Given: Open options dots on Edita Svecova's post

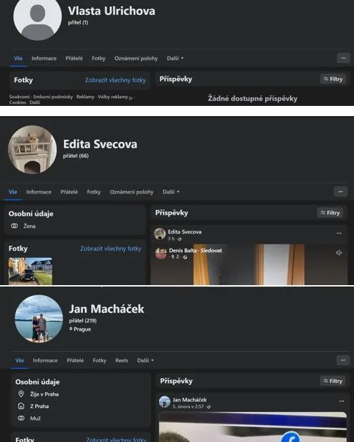Looking at the screenshot, I should coord(339,233).
